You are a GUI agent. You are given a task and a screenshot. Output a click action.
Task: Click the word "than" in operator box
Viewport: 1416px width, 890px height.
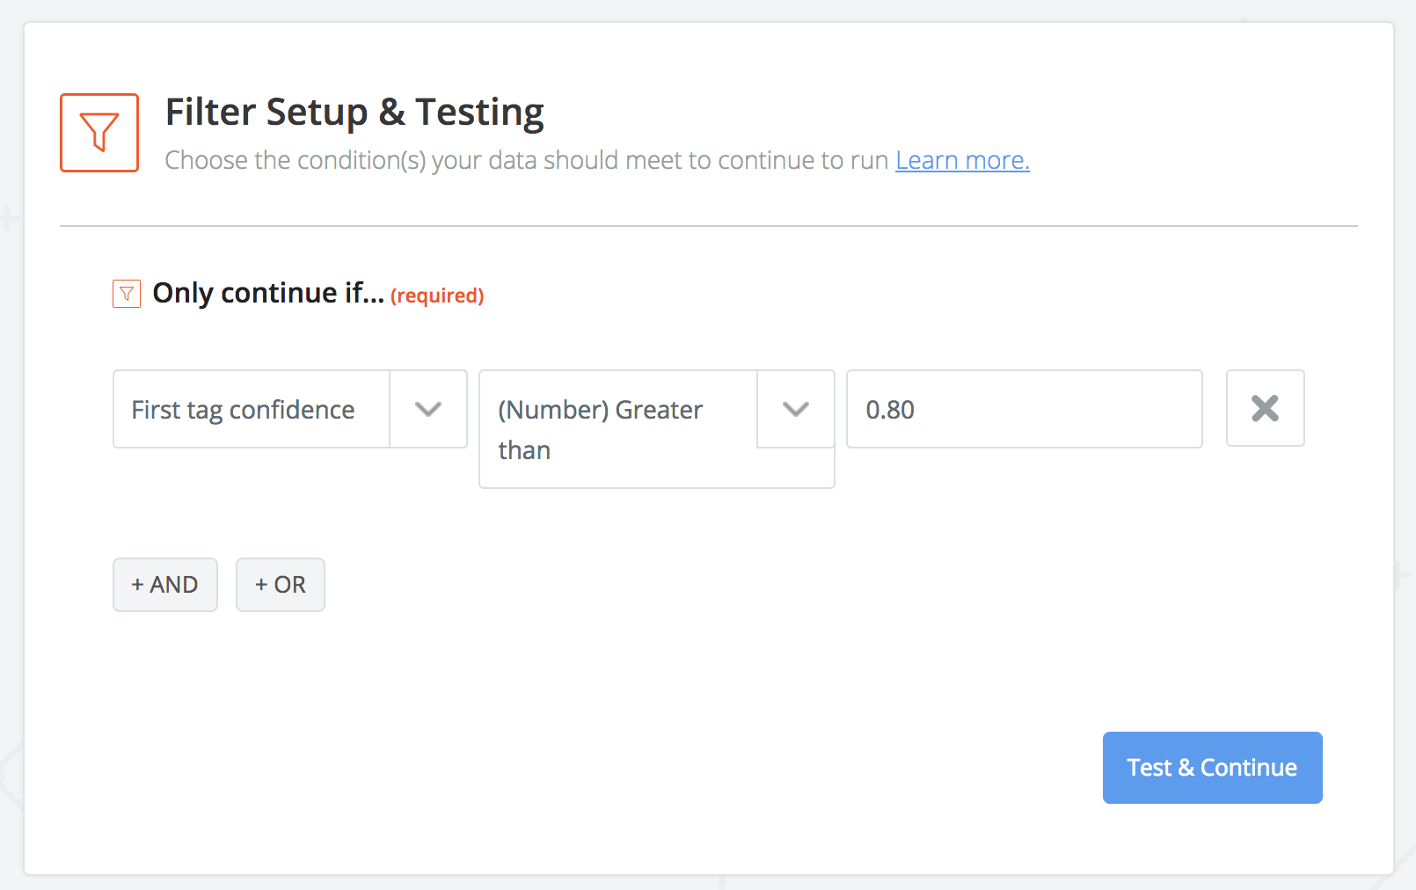(524, 450)
